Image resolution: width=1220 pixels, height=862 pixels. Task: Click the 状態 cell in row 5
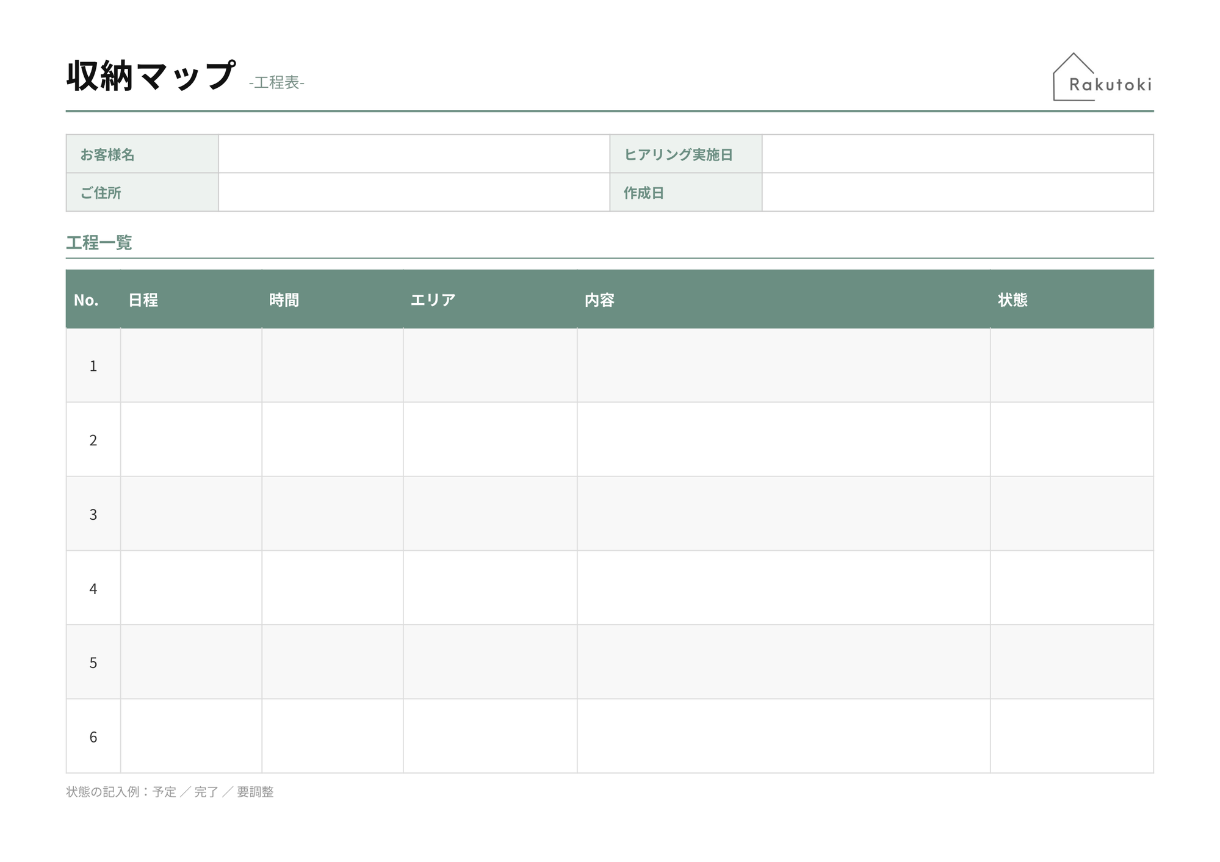[1072, 662]
